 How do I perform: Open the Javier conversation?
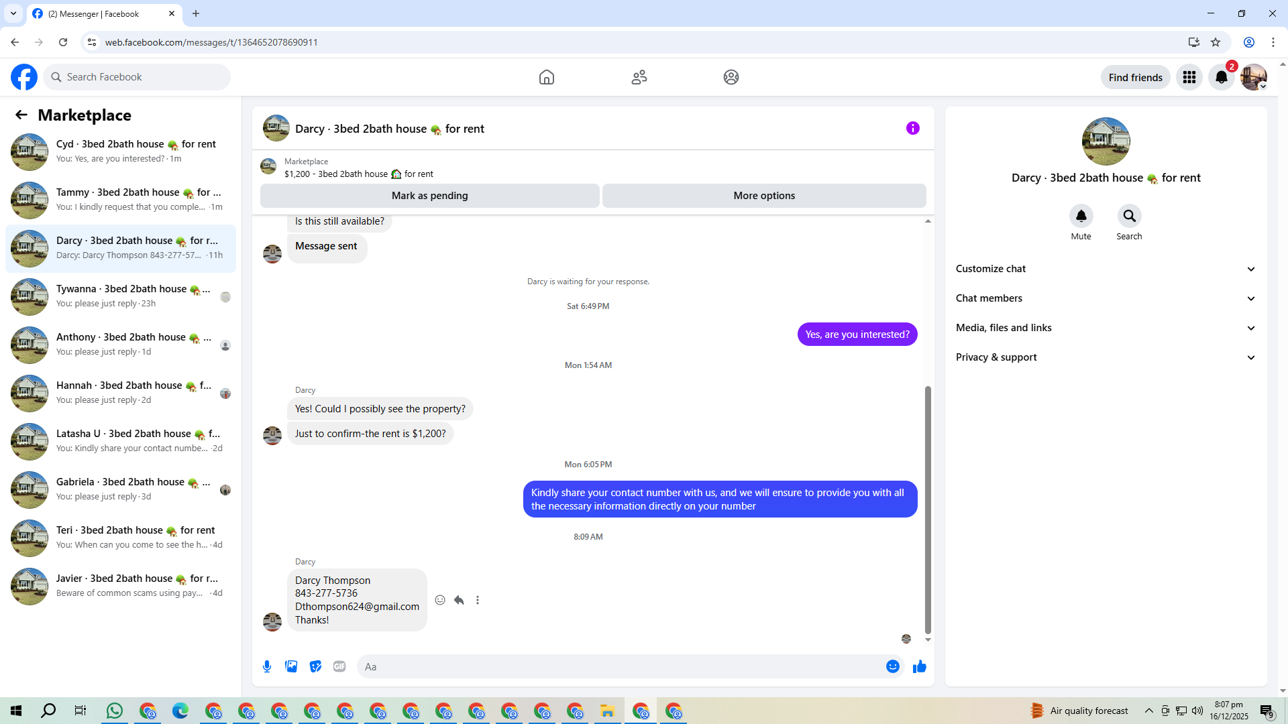click(x=121, y=586)
